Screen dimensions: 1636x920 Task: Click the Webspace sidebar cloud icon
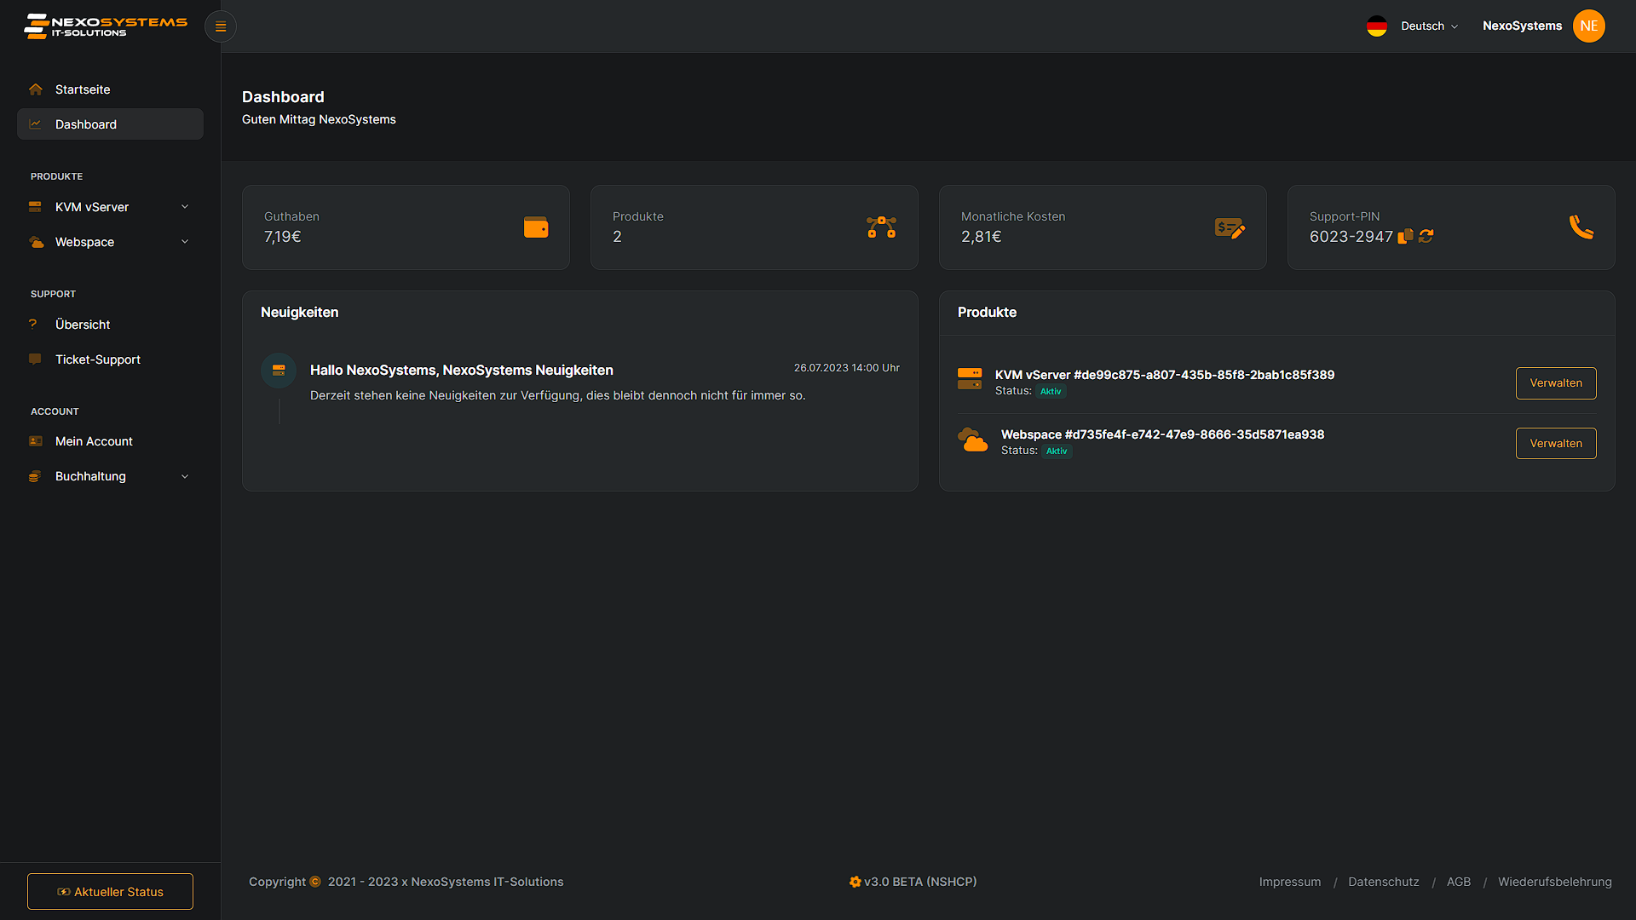click(36, 242)
